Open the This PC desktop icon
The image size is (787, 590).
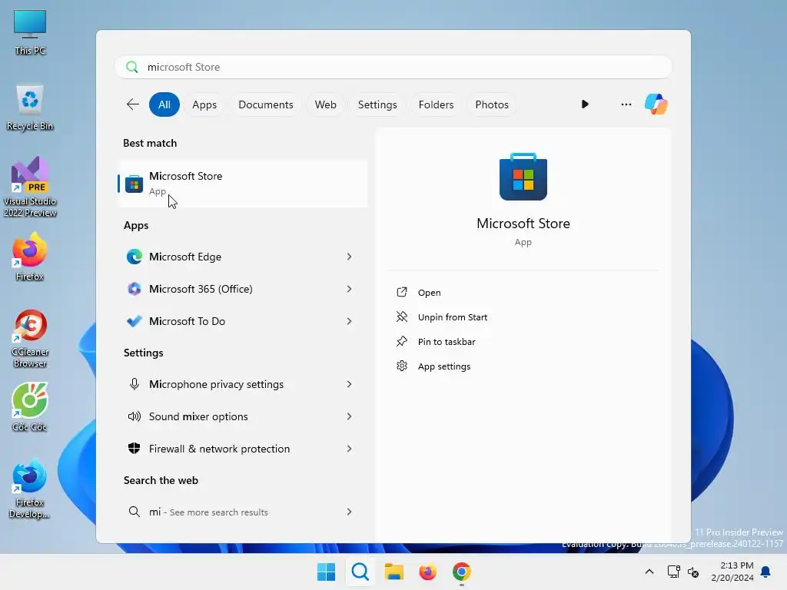[x=30, y=32]
